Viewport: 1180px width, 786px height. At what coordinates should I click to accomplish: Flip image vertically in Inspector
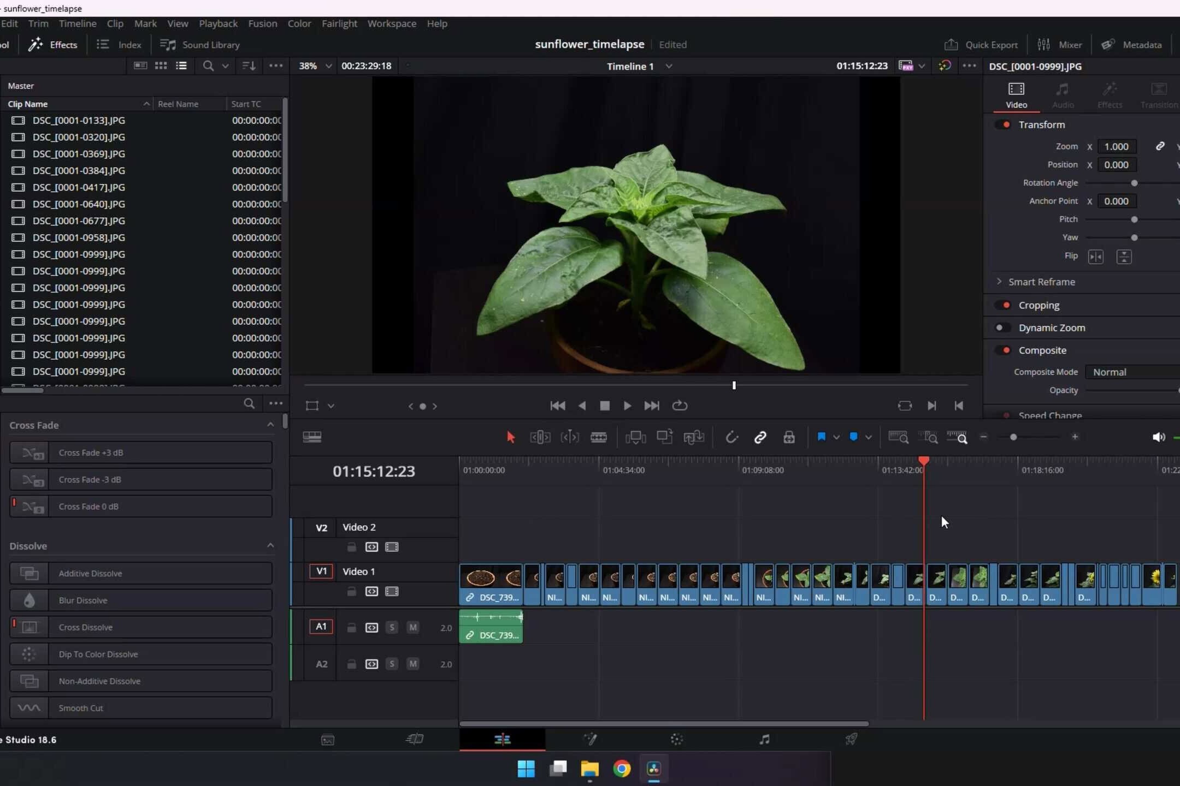pos(1124,257)
